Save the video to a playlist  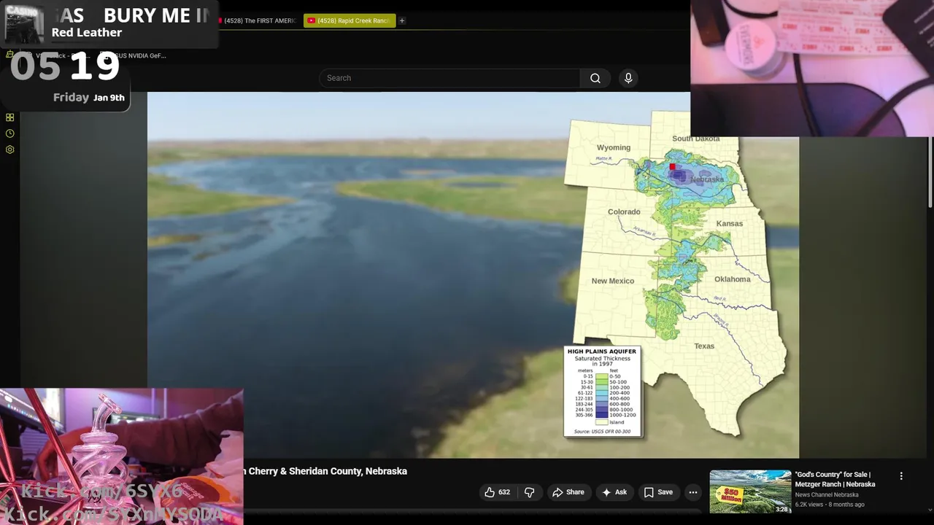click(658, 492)
